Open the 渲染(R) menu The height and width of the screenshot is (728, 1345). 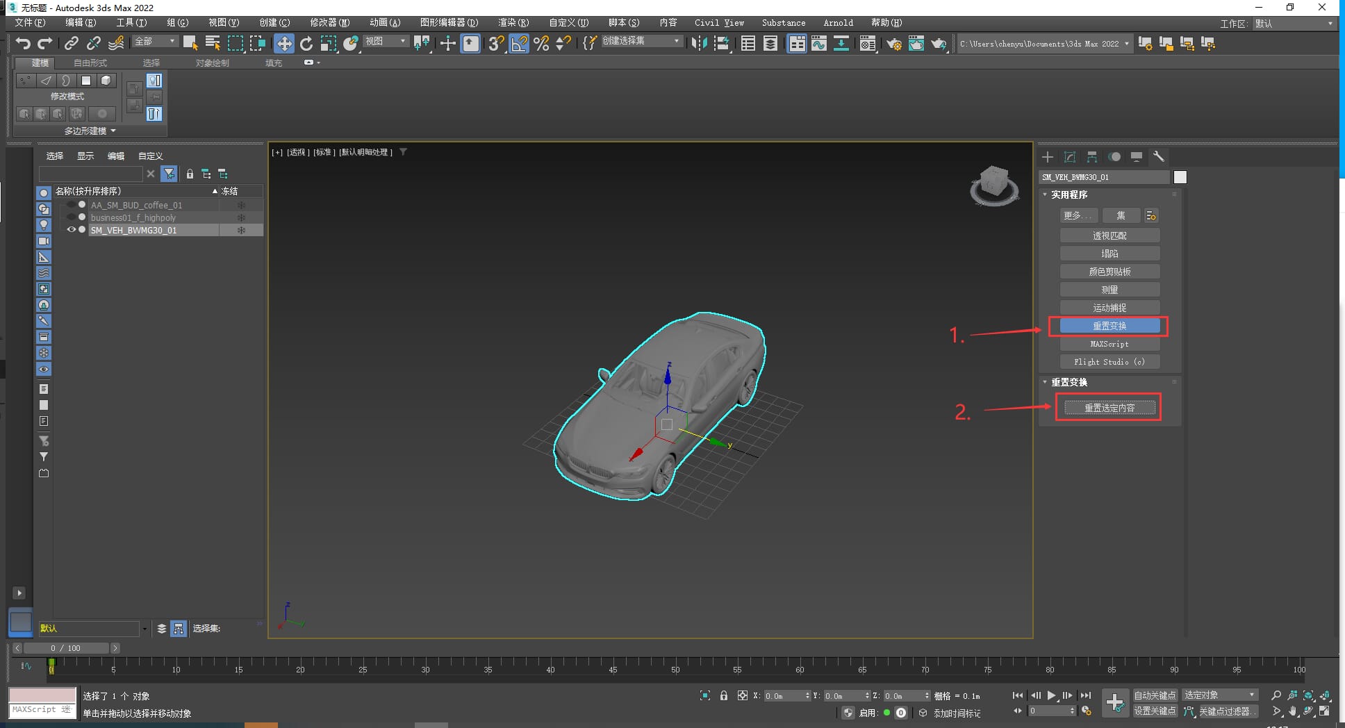[513, 23]
